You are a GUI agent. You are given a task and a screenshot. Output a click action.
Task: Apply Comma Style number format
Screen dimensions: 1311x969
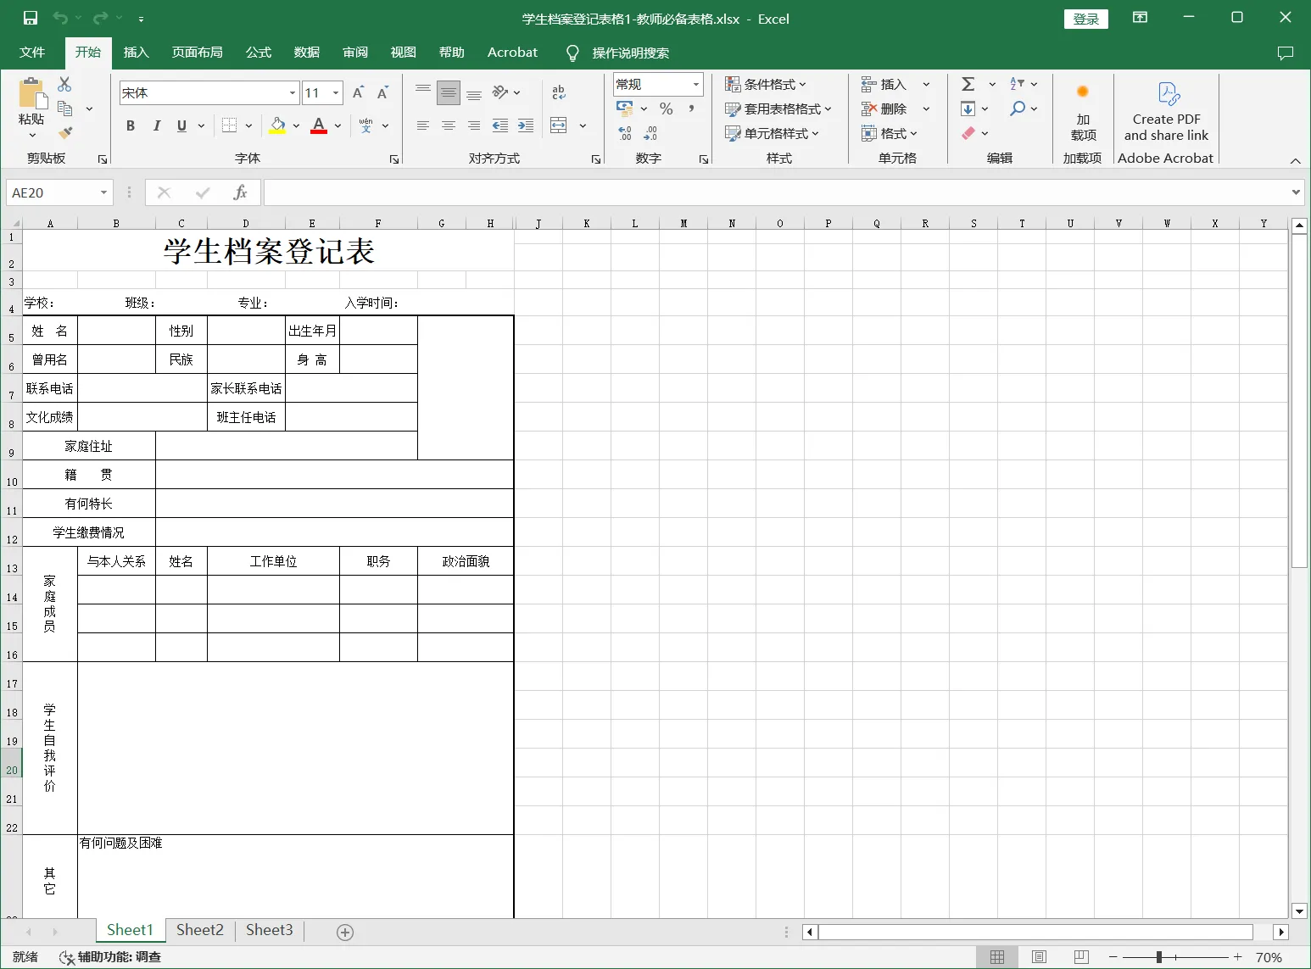tap(691, 109)
